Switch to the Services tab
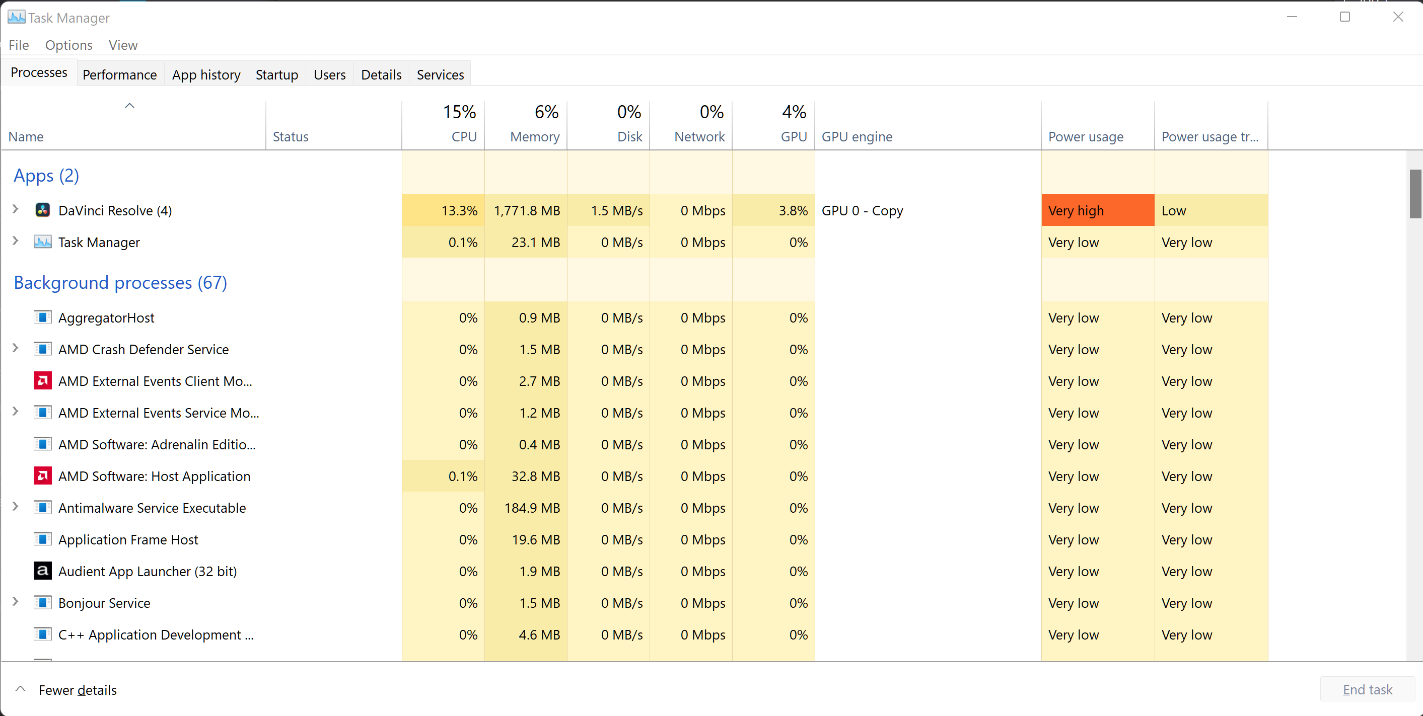1423x716 pixels. pos(440,74)
